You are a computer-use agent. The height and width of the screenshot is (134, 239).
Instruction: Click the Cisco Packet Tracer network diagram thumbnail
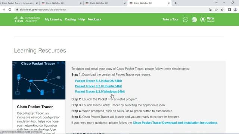(x=39, y=80)
